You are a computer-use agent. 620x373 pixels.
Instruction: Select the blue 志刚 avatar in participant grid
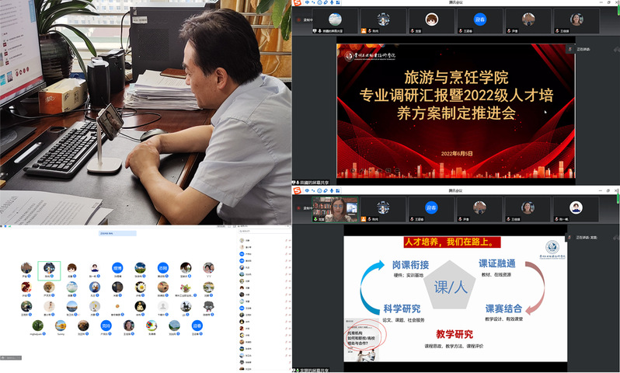[162, 268]
